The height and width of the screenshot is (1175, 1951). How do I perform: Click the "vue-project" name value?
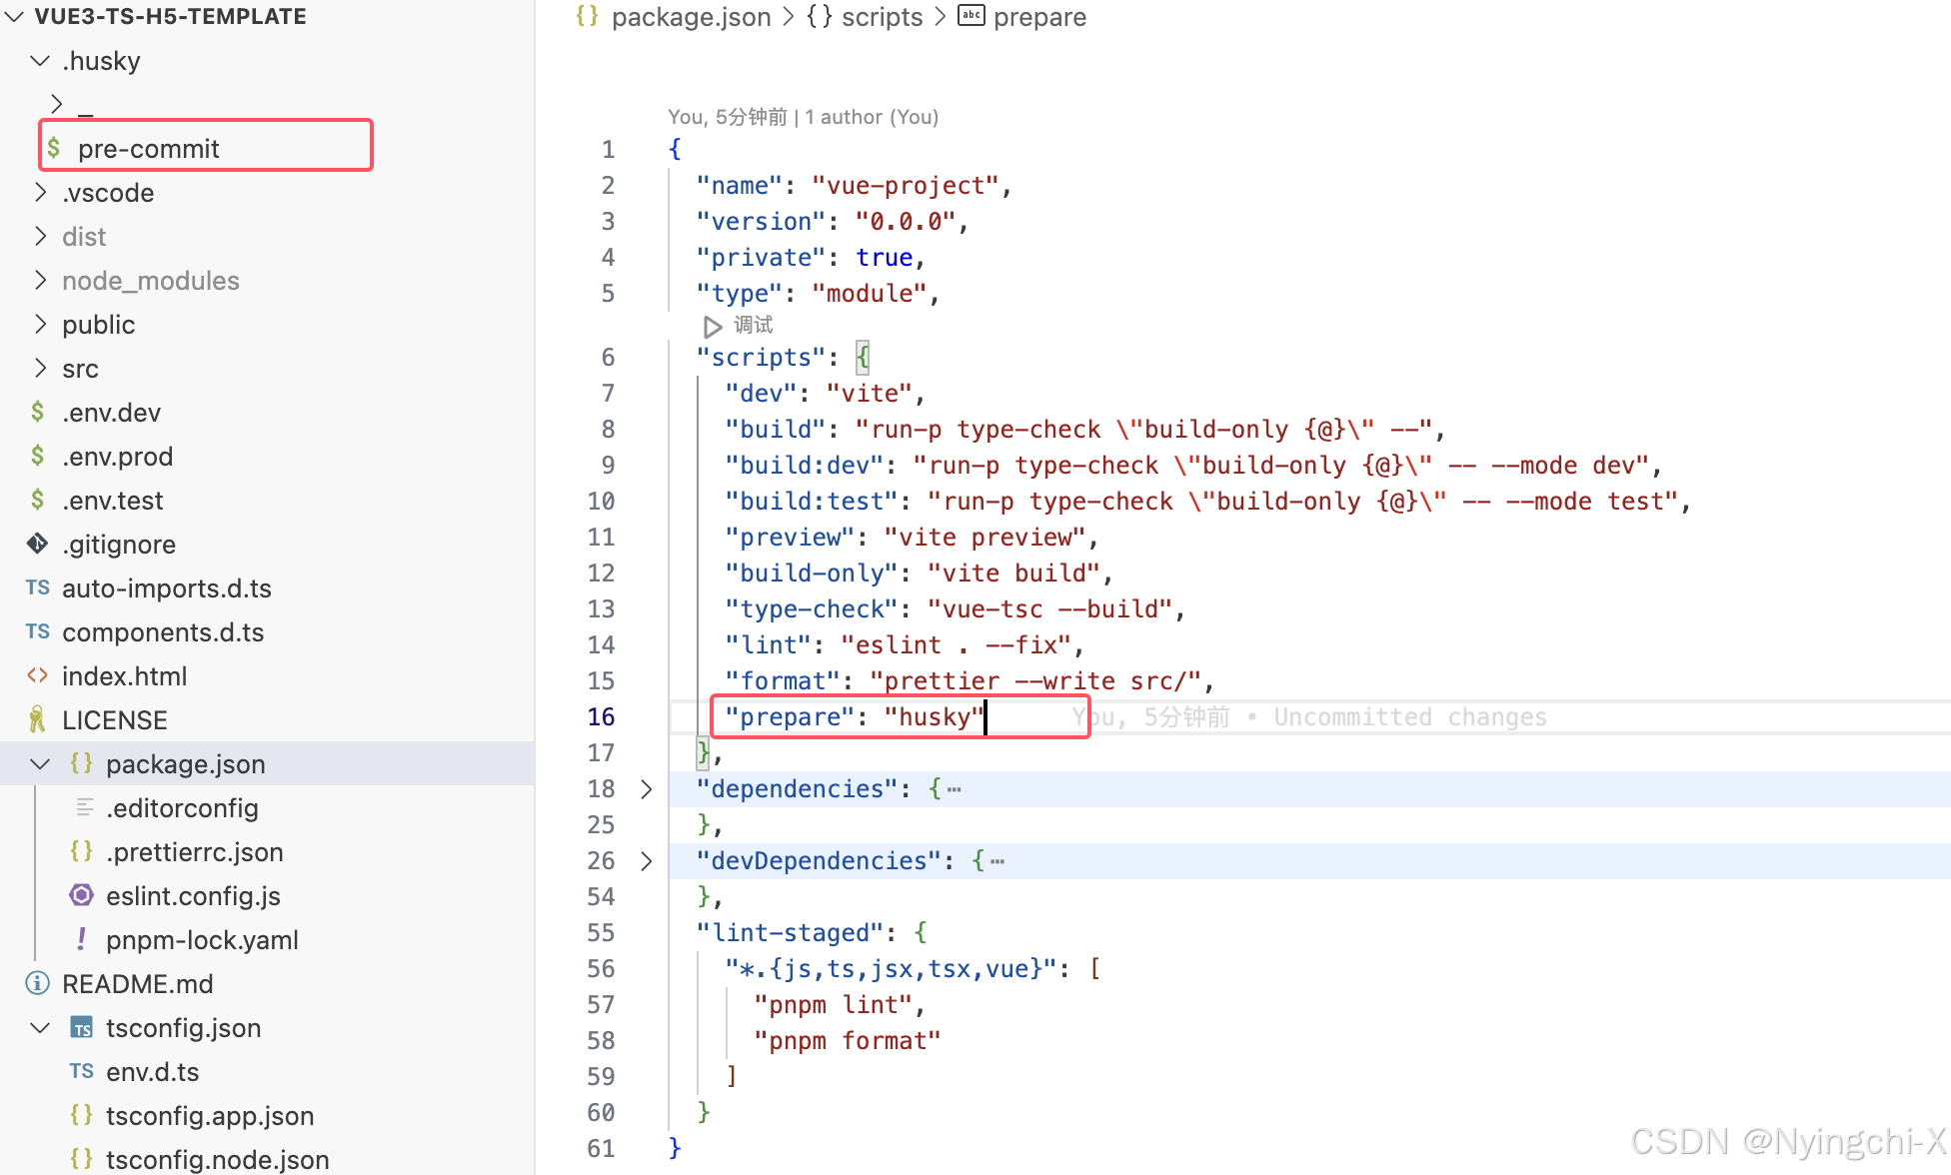(905, 186)
